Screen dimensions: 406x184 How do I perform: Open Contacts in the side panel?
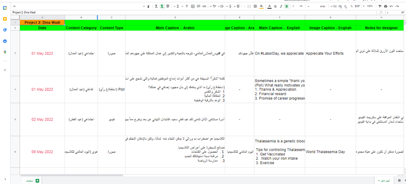point(5,41)
